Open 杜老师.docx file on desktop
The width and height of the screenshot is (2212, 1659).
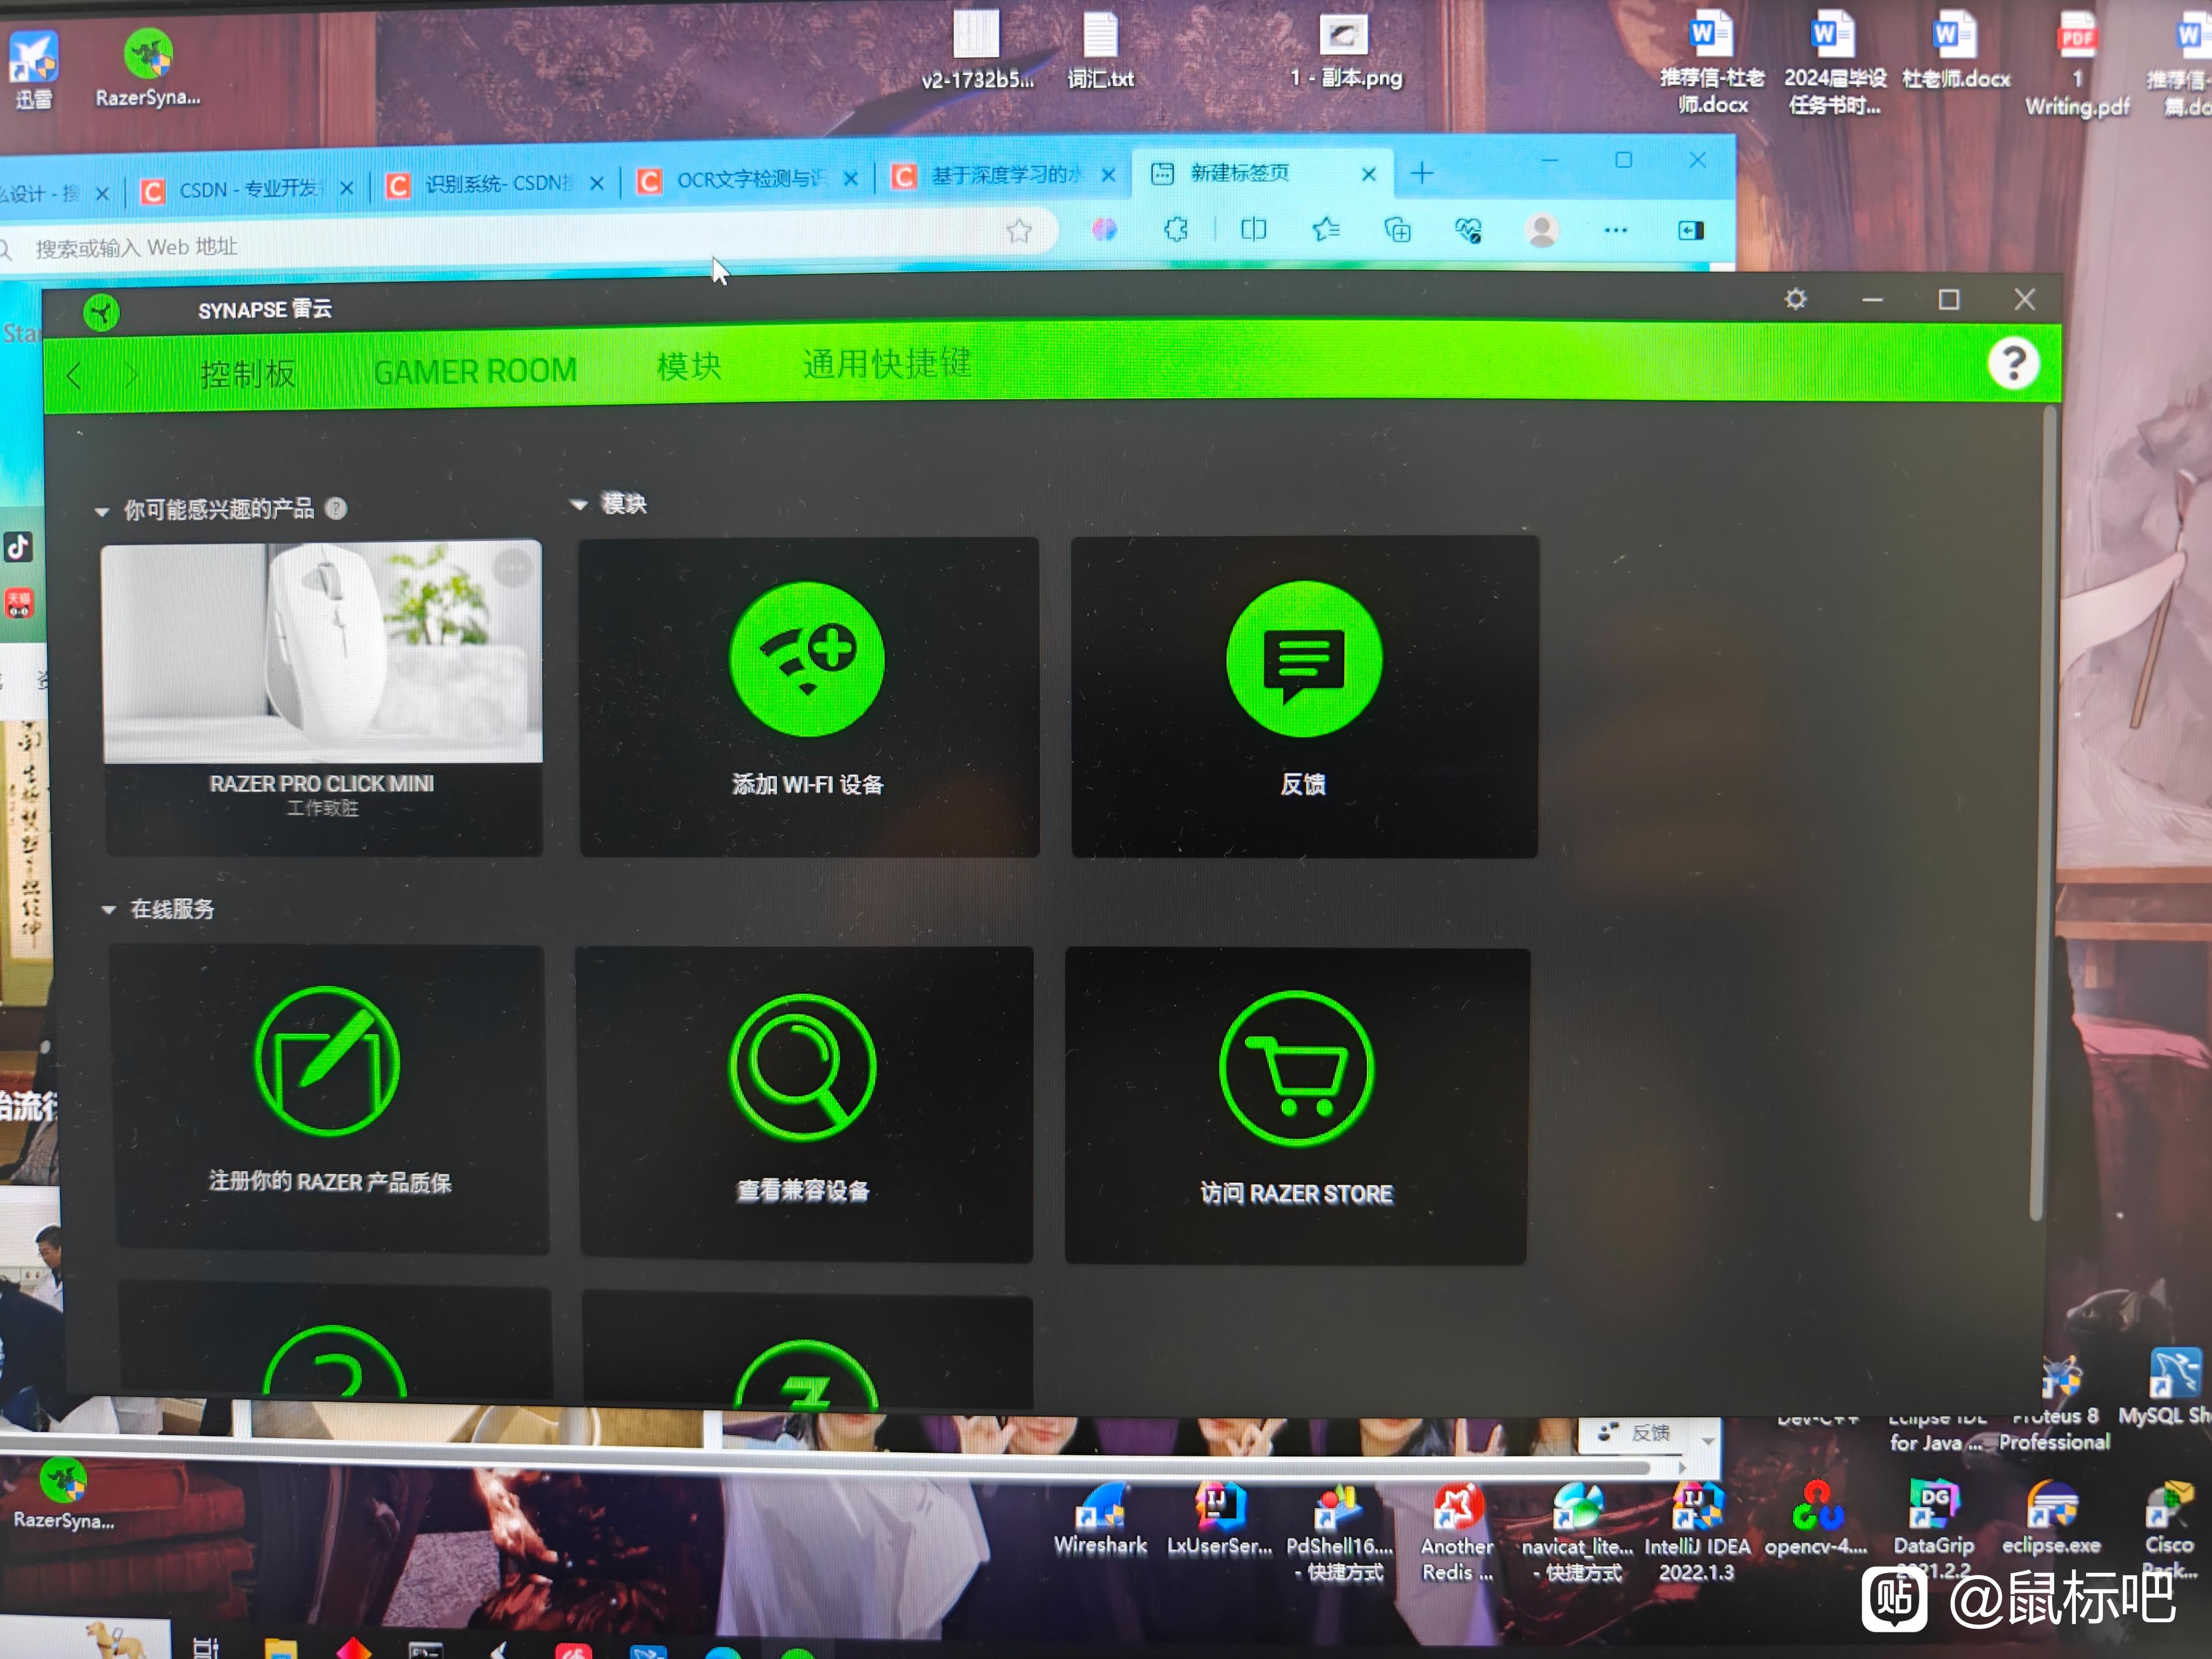[x=1955, y=51]
